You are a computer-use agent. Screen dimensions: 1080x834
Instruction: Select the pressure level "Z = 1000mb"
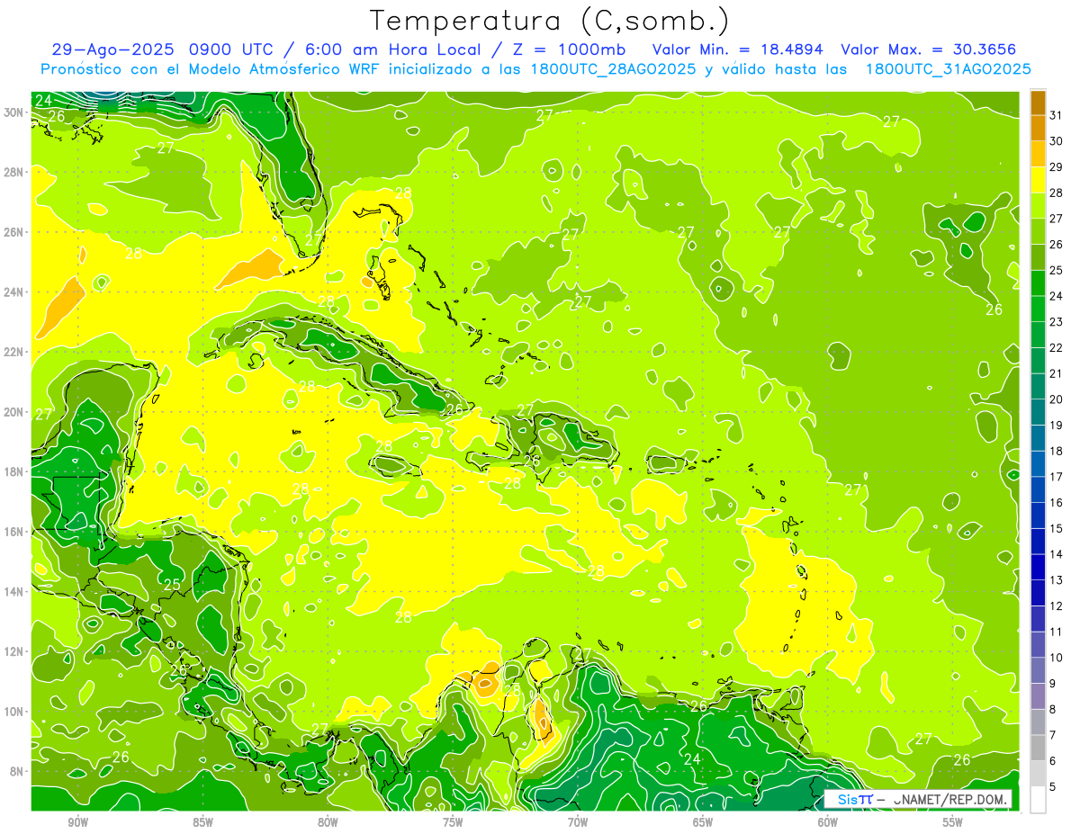(x=568, y=49)
